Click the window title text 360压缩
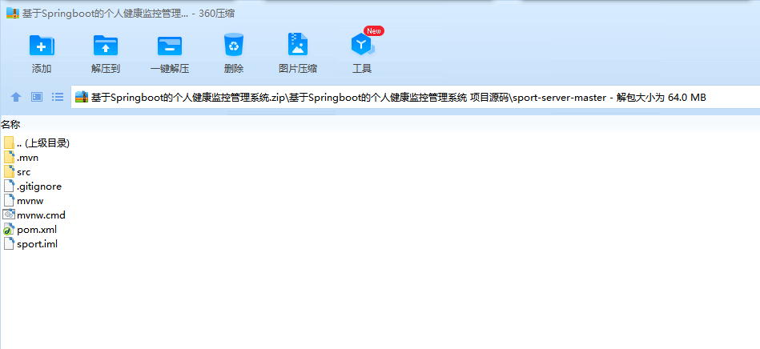760x349 pixels. pos(217,14)
